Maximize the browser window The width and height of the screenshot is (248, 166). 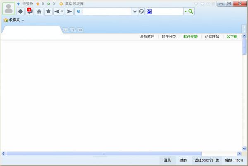pos(229,4)
